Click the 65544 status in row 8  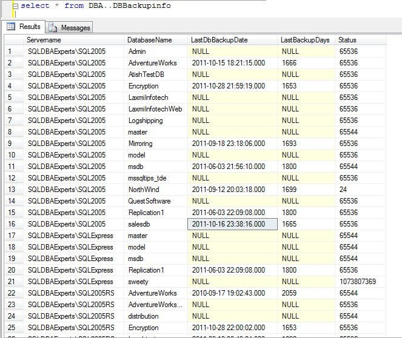pyautogui.click(x=361, y=132)
